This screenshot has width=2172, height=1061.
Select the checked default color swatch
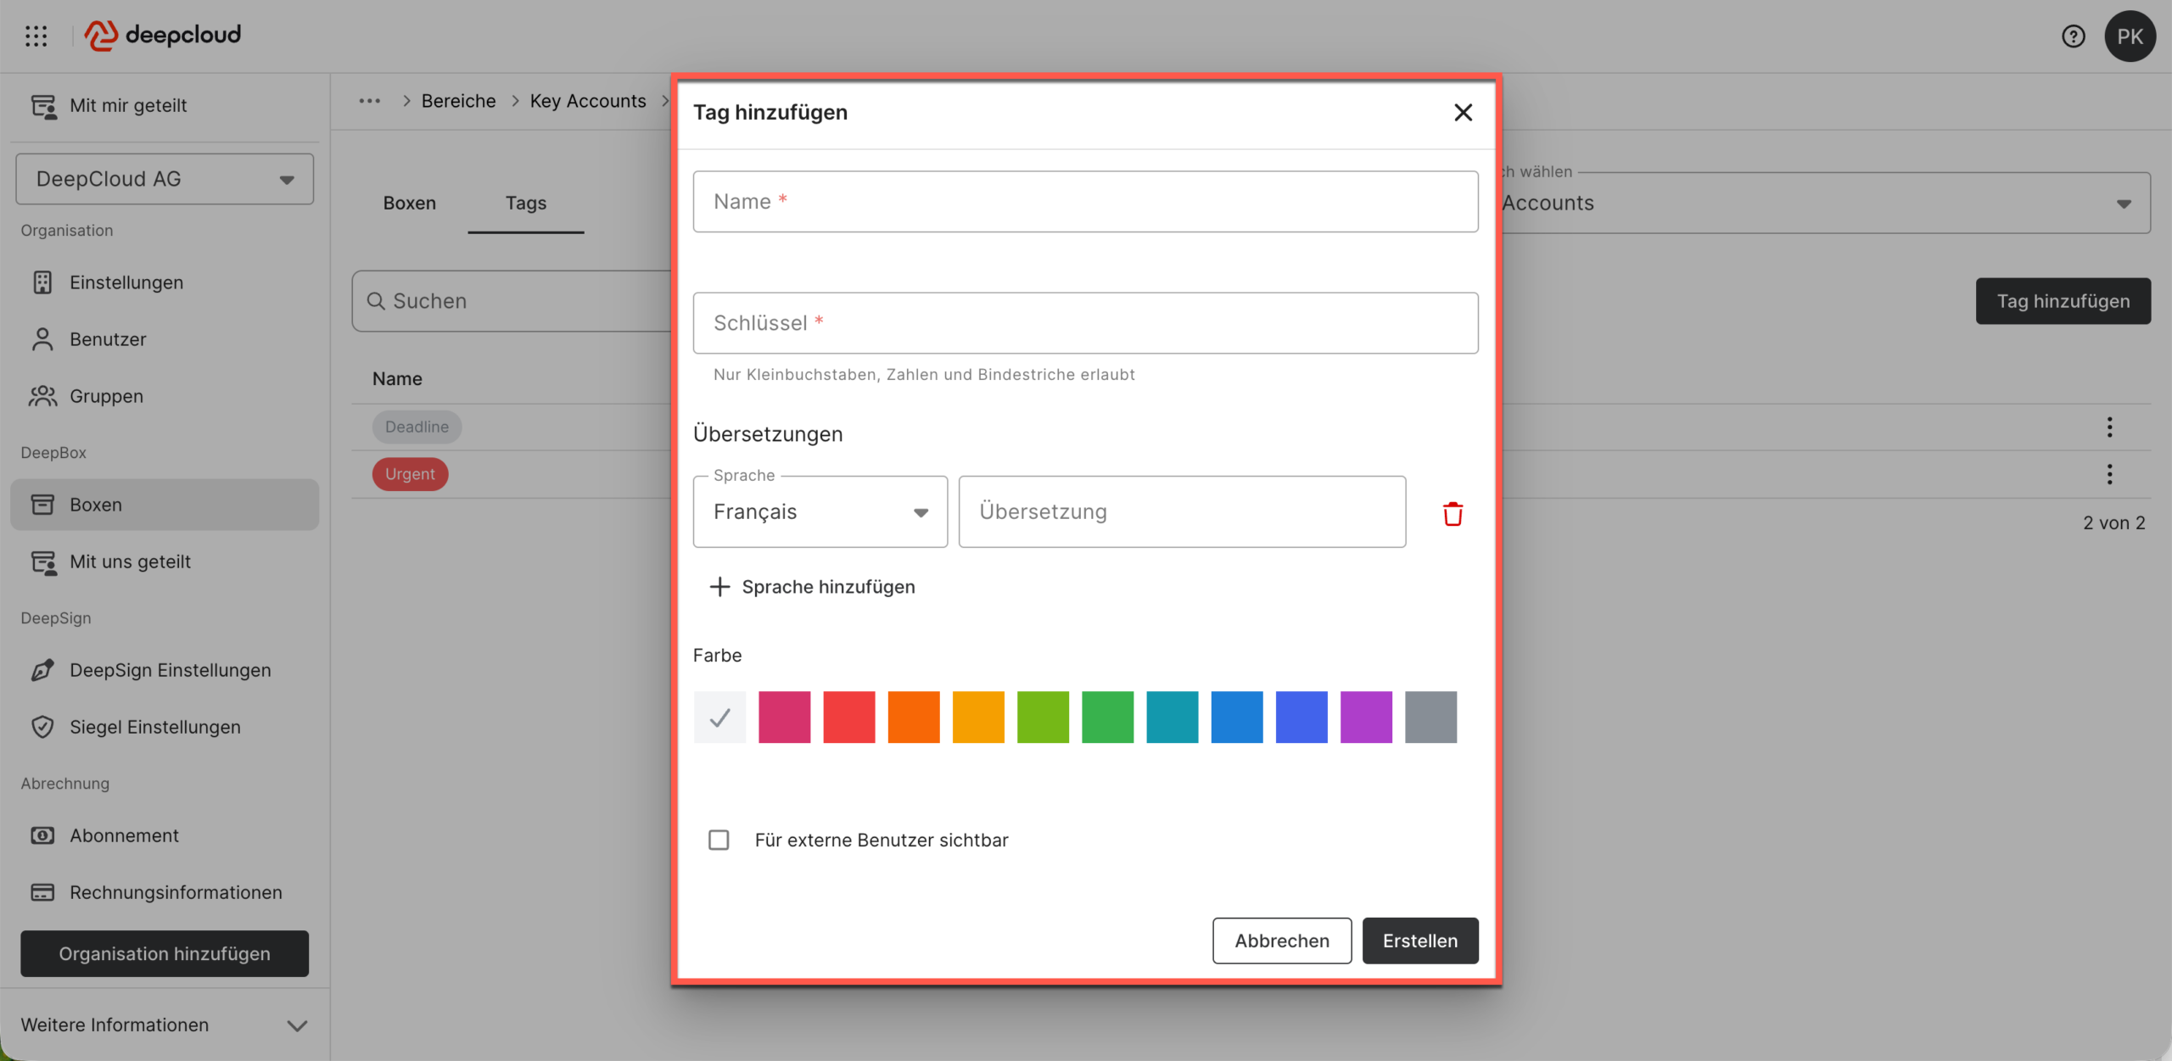coord(719,718)
